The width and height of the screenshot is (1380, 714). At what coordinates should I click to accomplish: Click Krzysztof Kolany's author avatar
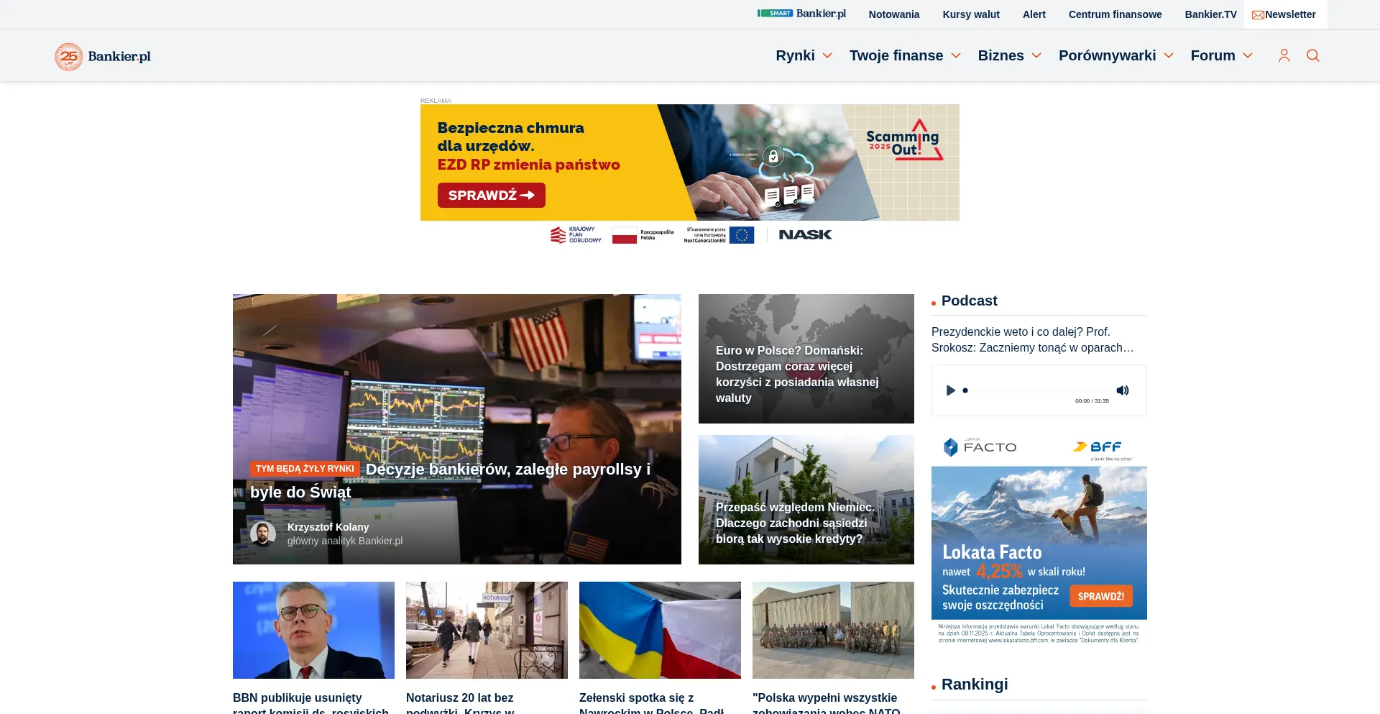263,534
